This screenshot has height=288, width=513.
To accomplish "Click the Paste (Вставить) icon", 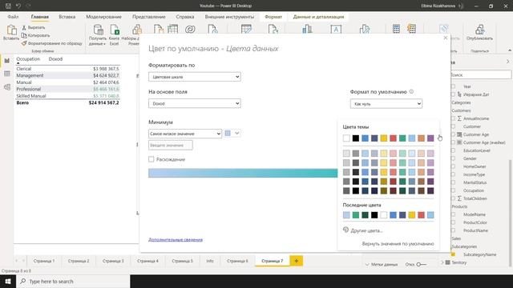I will pos(11,30).
